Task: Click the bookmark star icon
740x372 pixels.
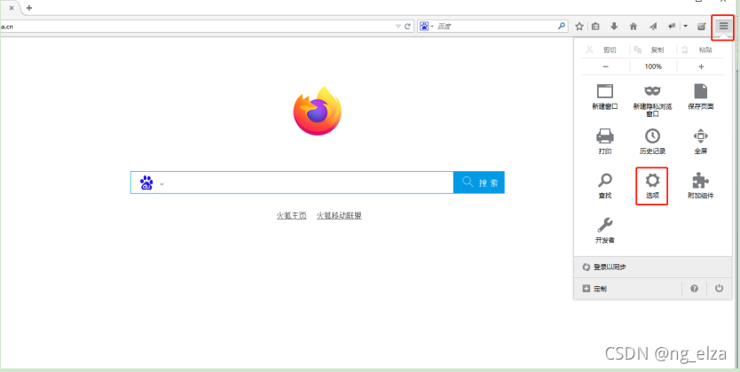Action: (579, 27)
